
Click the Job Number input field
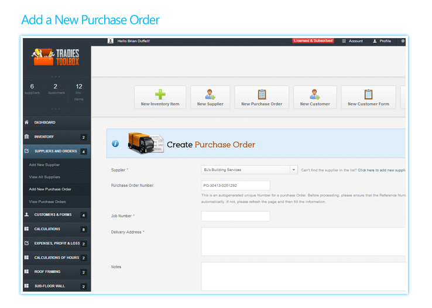point(235,216)
